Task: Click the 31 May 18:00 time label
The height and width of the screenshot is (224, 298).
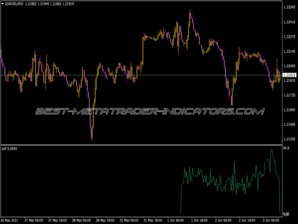Action: 153,221
